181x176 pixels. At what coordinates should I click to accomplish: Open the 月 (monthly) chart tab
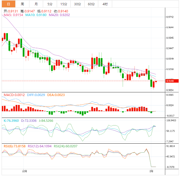(x=36, y=4)
